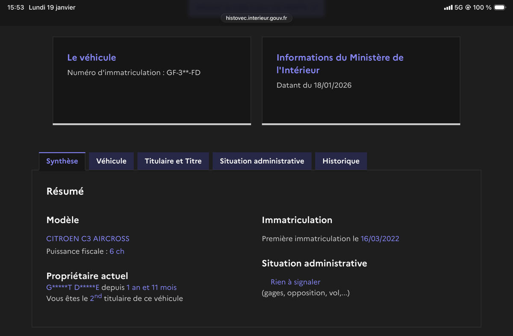Viewport: 513px width, 336px height.
Task: Open the owner name G*****T D*****E link
Action: point(71,287)
